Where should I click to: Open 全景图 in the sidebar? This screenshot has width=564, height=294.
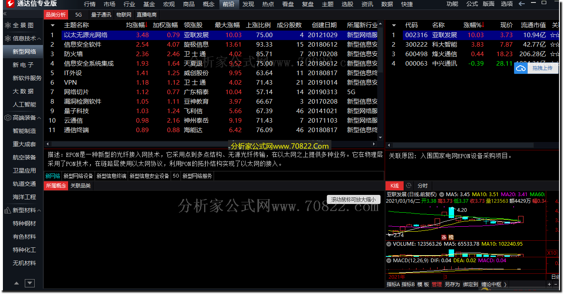pyautogui.click(x=23, y=25)
